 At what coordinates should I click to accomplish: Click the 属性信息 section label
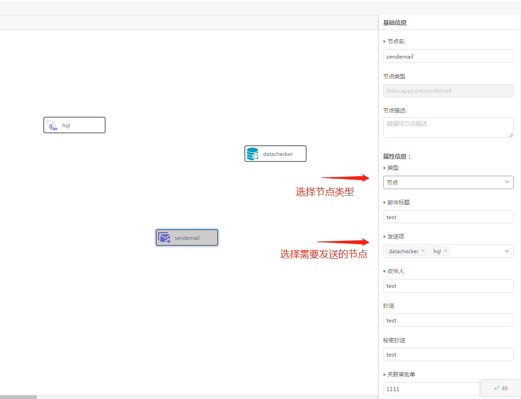pos(397,156)
